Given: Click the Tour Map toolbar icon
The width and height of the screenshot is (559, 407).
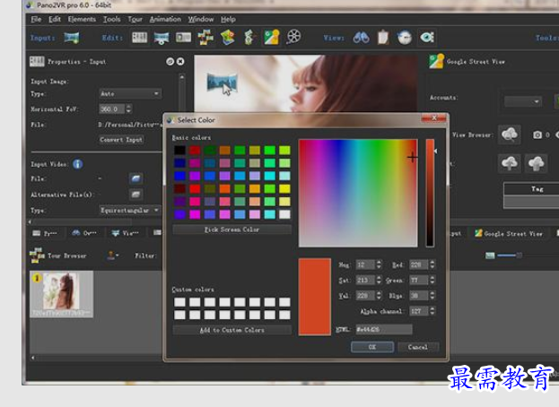Looking at the screenshot, I should (227, 37).
